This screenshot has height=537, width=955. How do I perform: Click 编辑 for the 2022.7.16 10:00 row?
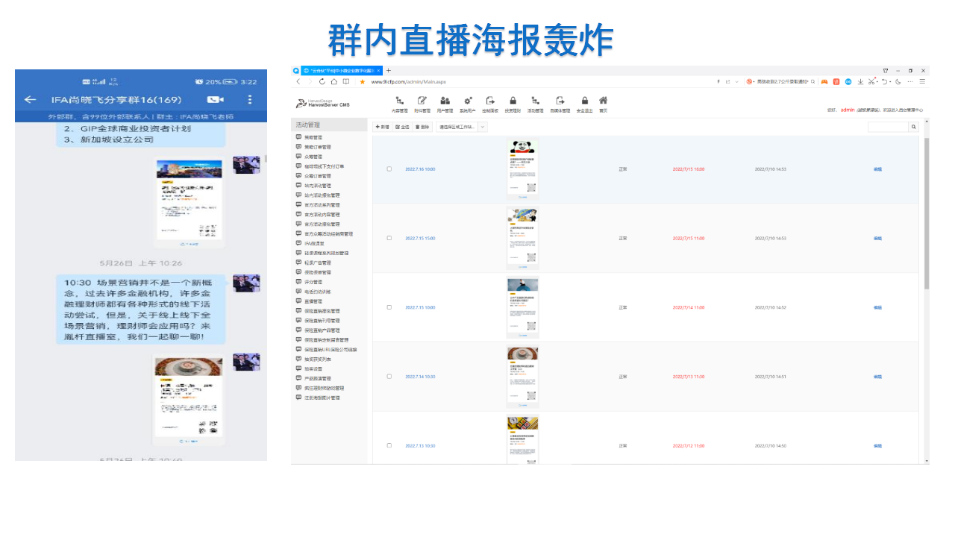click(877, 169)
